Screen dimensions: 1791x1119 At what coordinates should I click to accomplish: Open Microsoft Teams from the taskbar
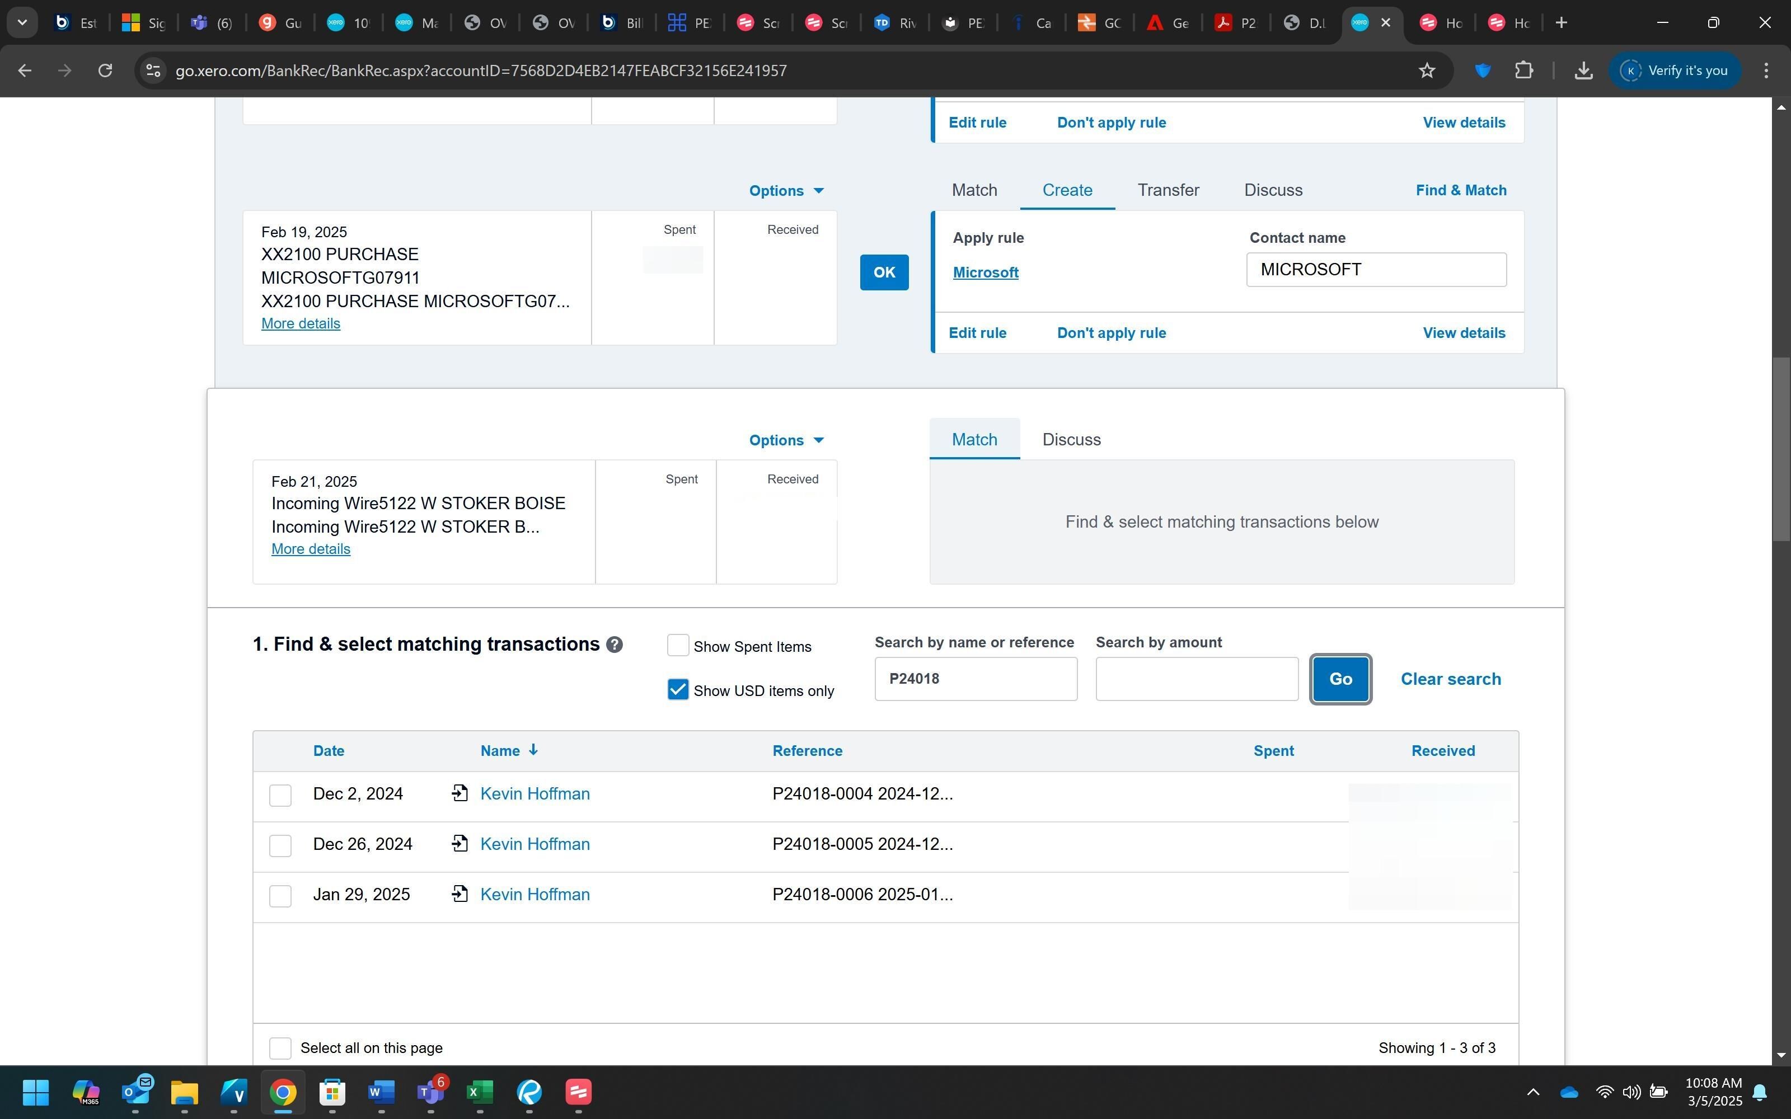(430, 1092)
